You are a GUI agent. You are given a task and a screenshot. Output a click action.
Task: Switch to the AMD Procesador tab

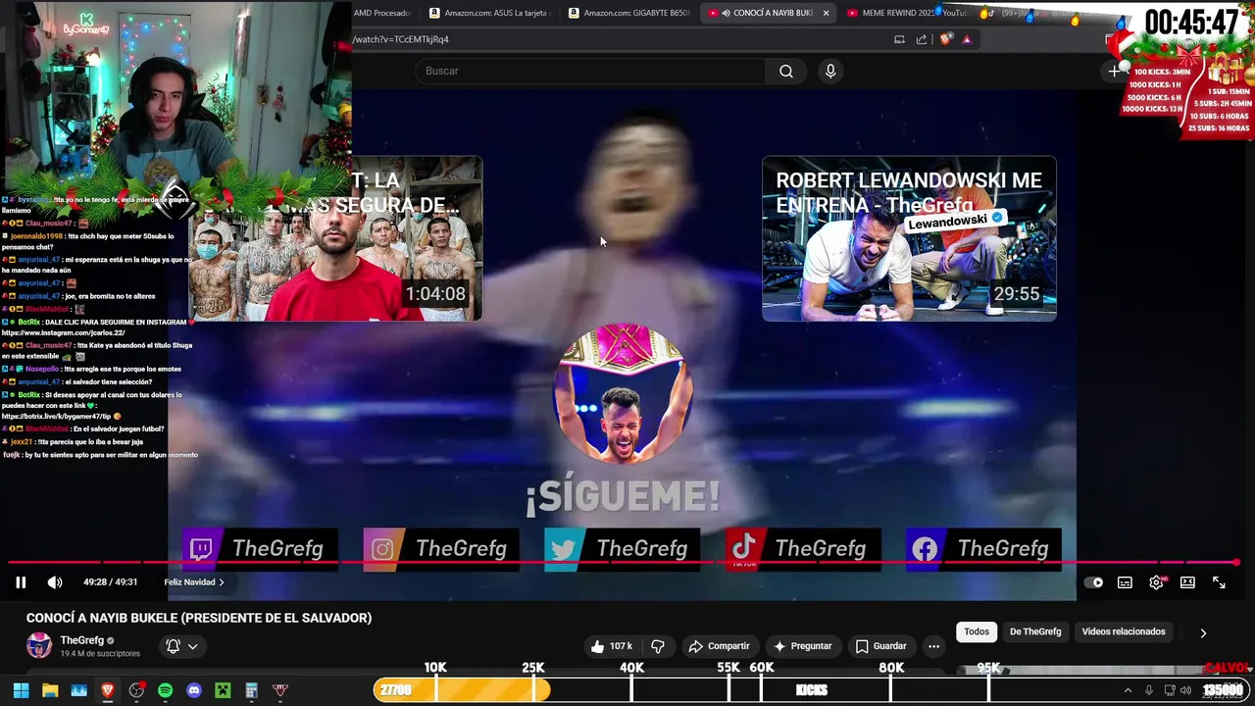point(384,13)
